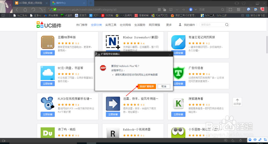Toggle night mode moon icon
The width and height of the screenshot is (268, 144).
coord(233,141)
